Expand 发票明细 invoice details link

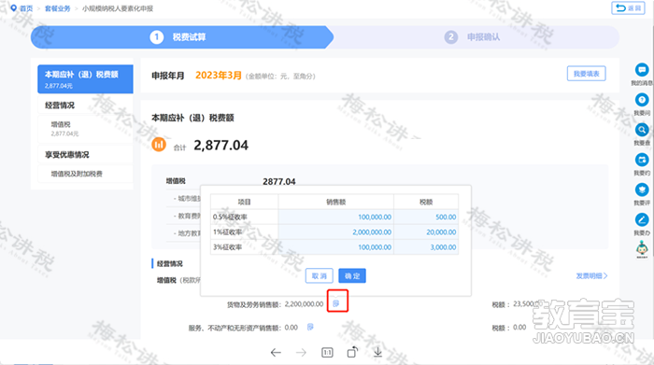coord(591,275)
